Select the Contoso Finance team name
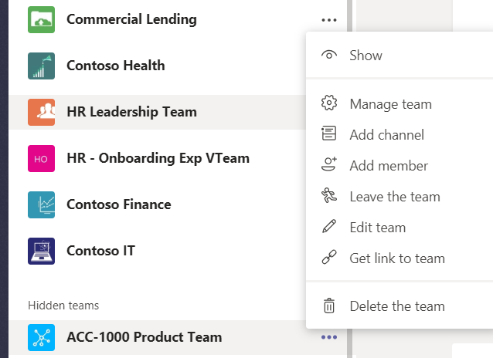 tap(118, 204)
